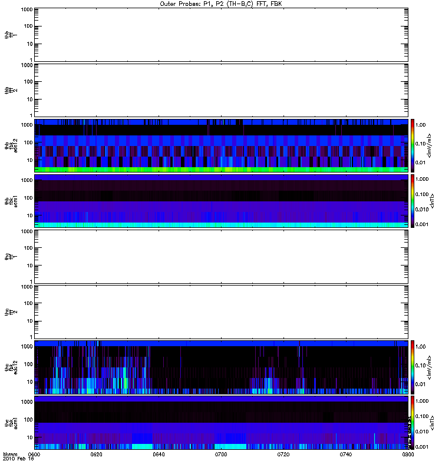Screen dimensions: 442x471
Task: Open the thb fbk edc12 spectrogram panel
Action: coord(221,145)
